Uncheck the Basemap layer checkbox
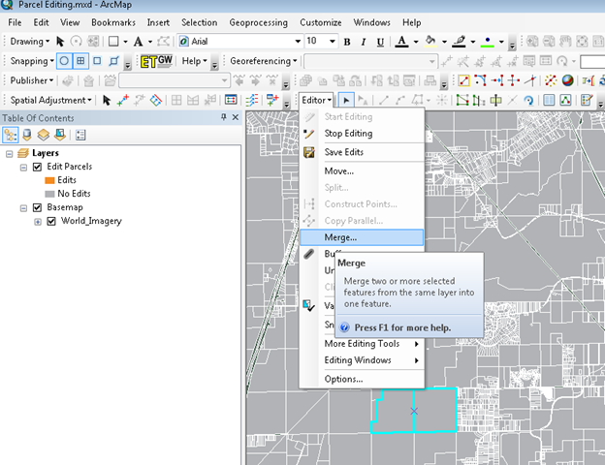This screenshot has height=465, width=605. tap(38, 208)
